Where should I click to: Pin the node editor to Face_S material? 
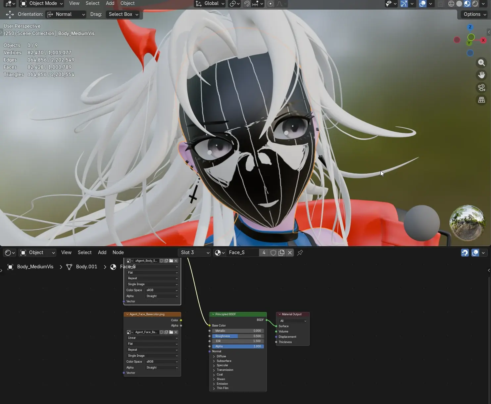click(x=300, y=252)
